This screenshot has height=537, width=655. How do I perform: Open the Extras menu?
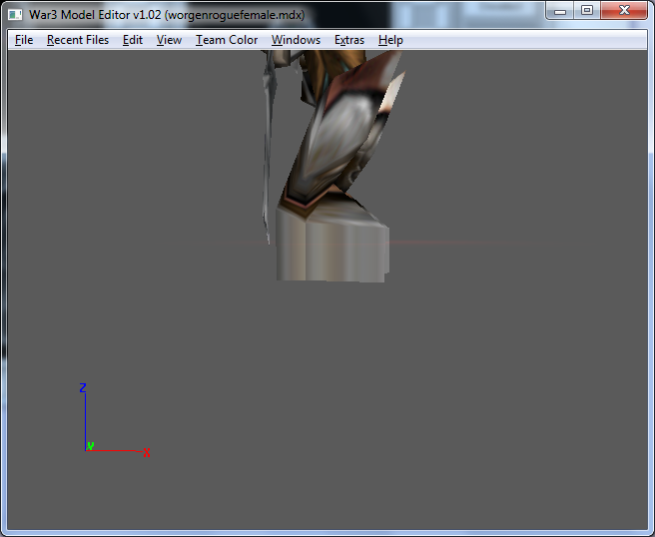tap(349, 40)
